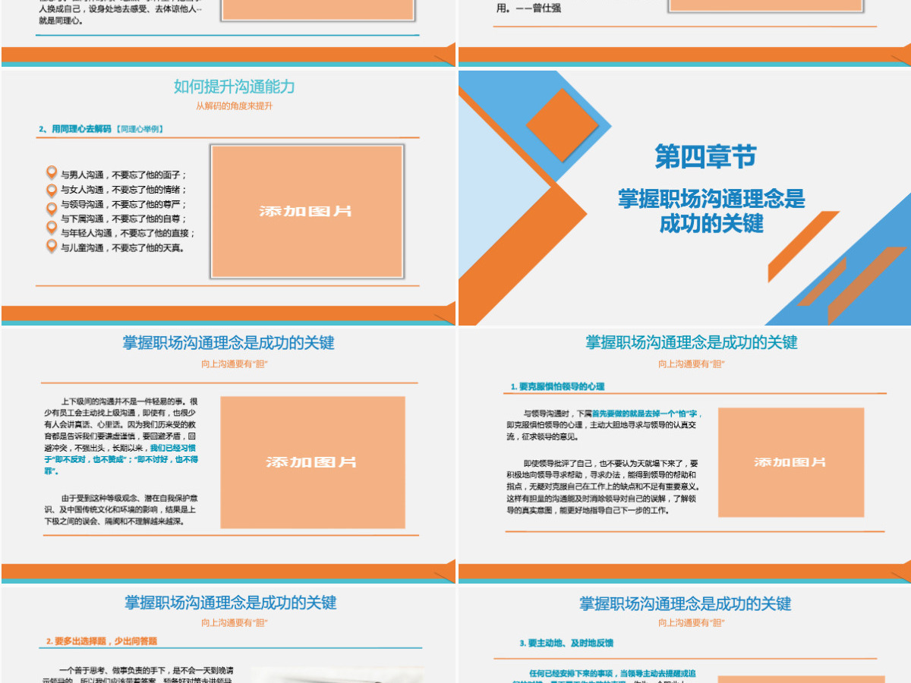The width and height of the screenshot is (911, 683).
Task: Select the paragraph starting "即使领导批评了自己"
Action: [605, 486]
